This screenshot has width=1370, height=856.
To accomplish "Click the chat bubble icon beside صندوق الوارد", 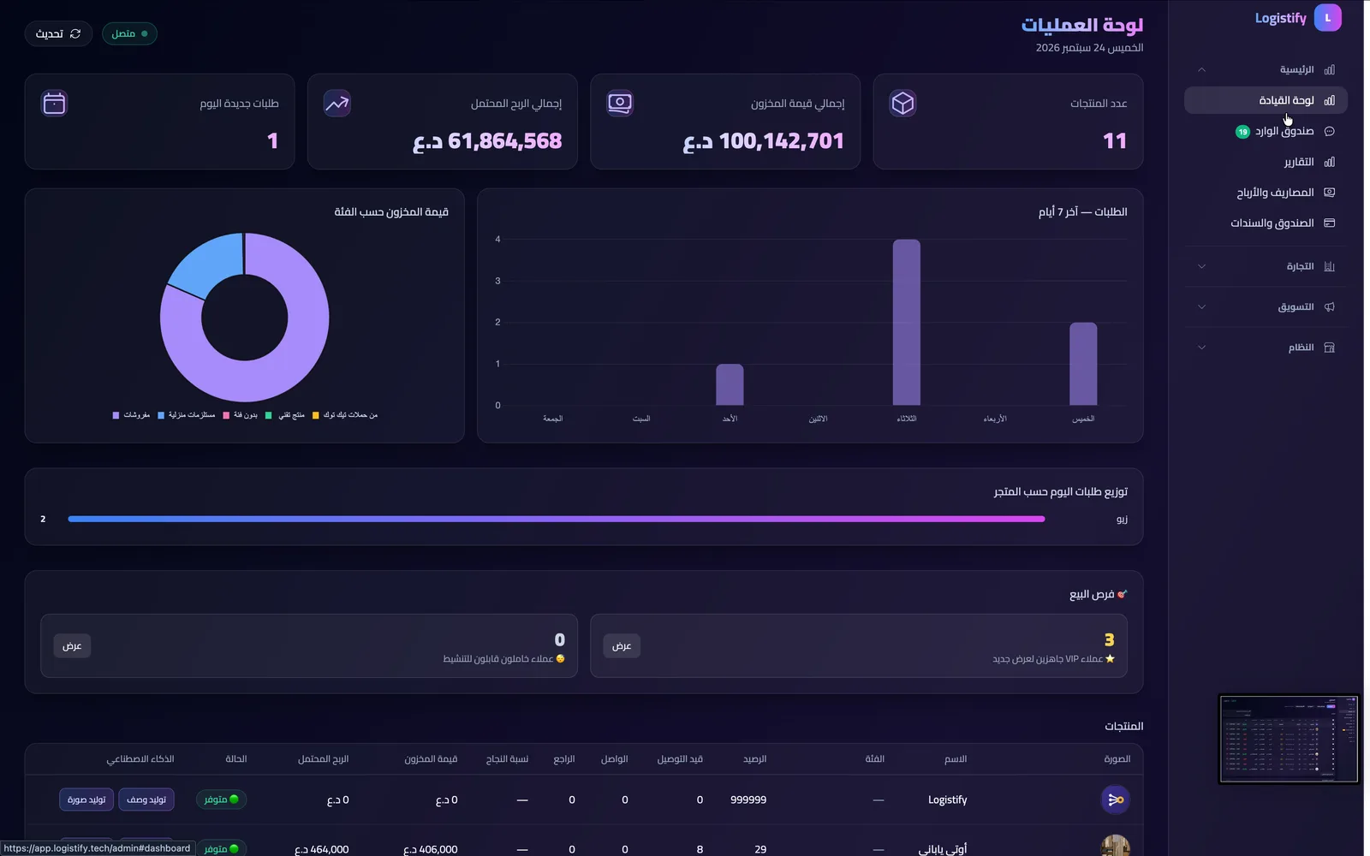I will (1329, 131).
